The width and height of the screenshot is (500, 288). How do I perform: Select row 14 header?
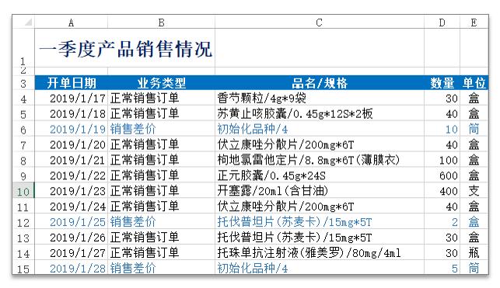pos(23,253)
